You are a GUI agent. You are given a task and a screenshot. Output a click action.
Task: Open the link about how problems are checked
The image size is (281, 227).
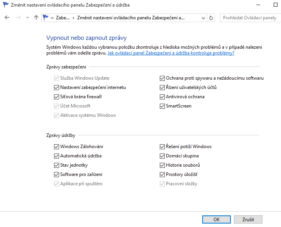point(171,53)
